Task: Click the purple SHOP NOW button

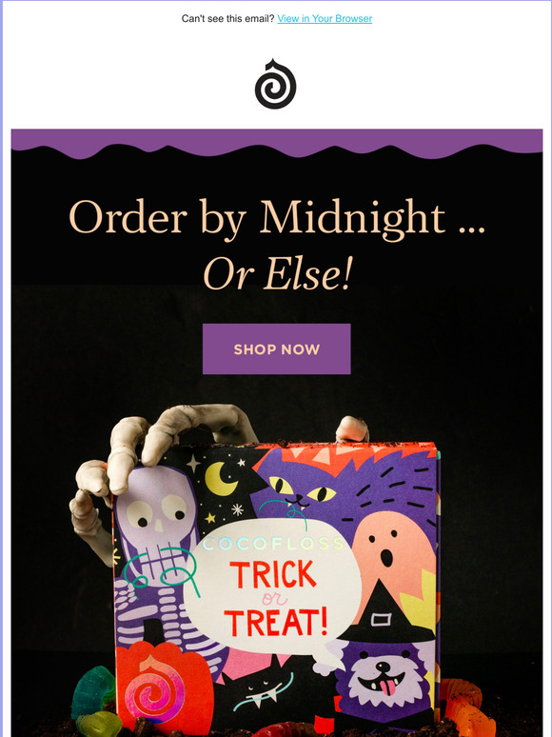Action: click(276, 349)
